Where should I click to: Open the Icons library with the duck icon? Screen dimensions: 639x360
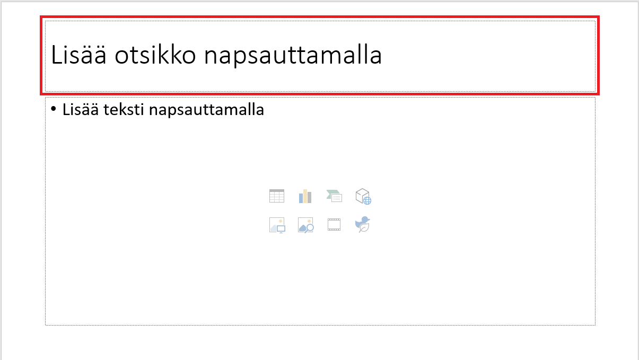point(363,225)
